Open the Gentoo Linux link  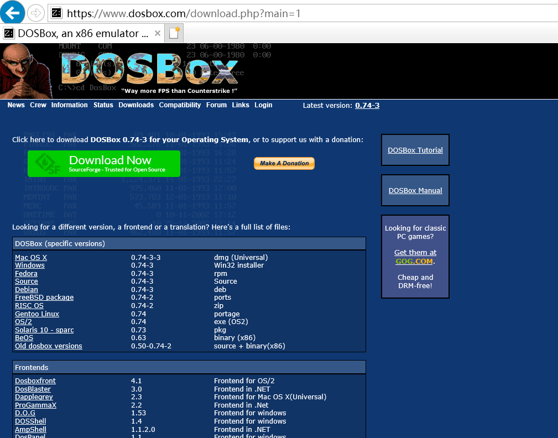[x=37, y=314]
